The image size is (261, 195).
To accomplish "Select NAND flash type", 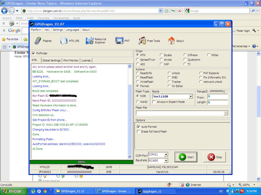I will [138, 102].
